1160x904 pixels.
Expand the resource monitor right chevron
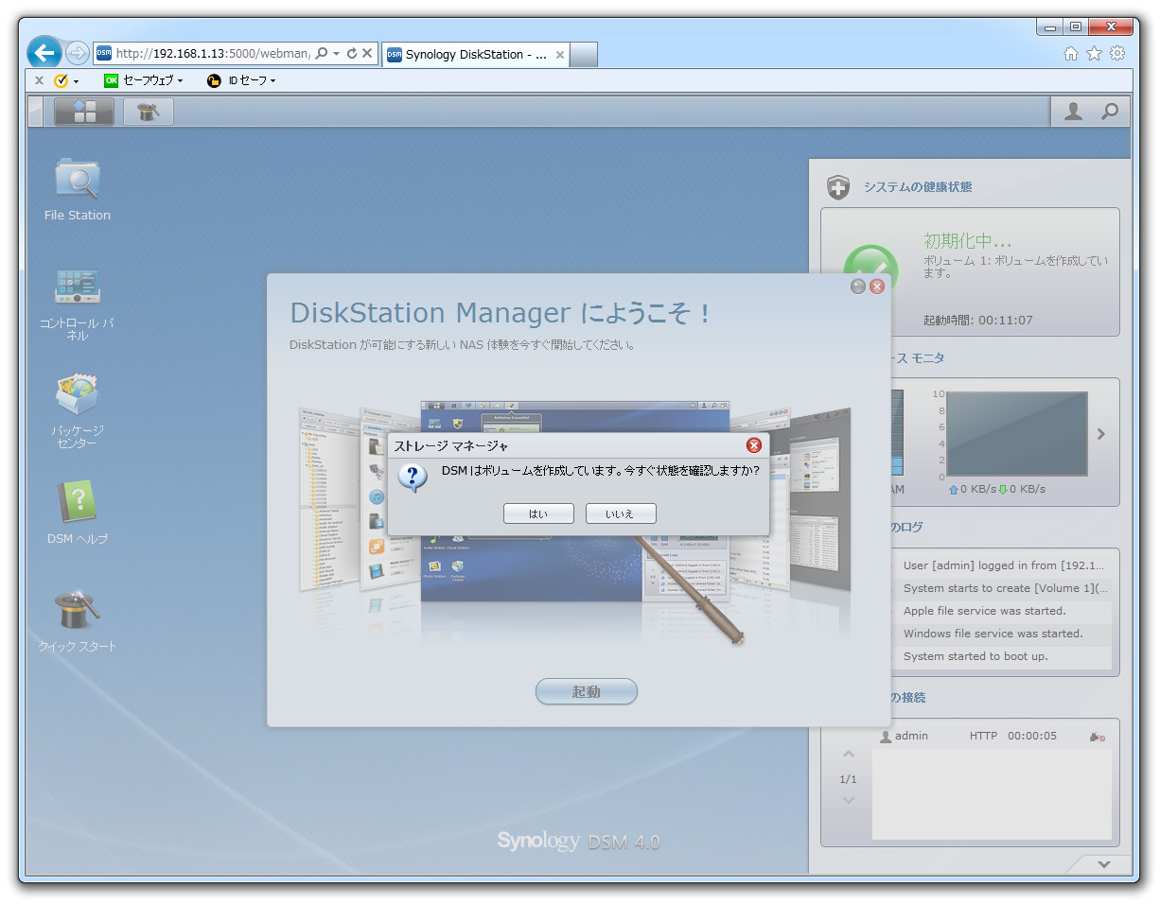click(x=1101, y=434)
